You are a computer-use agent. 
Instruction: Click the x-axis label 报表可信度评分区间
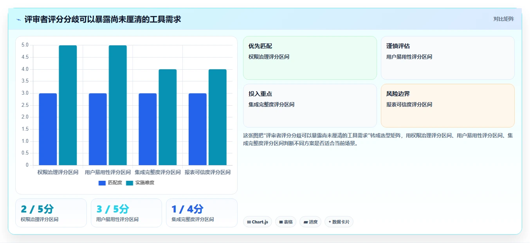tap(208, 172)
